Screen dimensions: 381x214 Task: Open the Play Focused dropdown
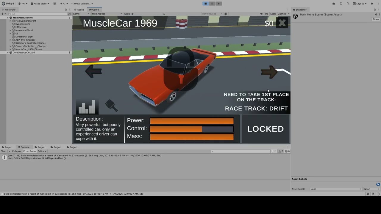coord(212,14)
